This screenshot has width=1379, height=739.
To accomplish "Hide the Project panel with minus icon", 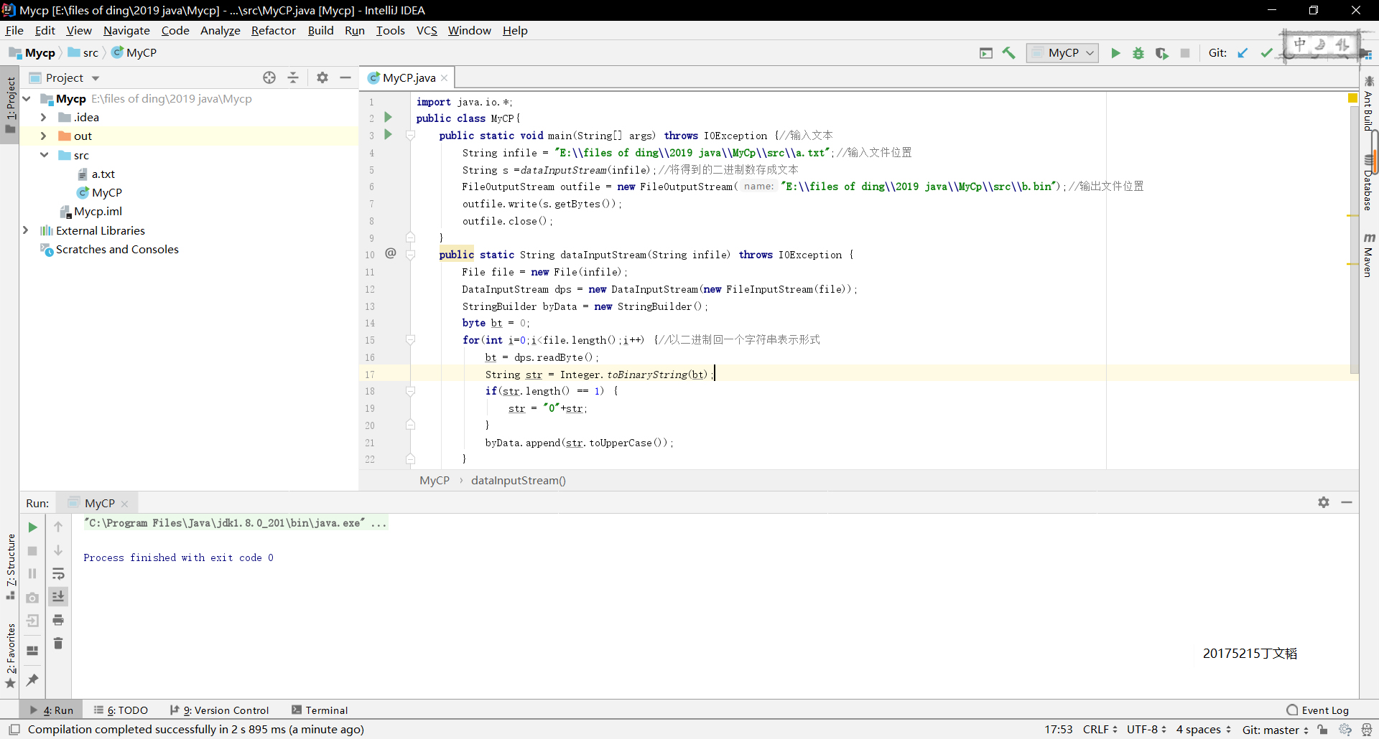I will coord(345,77).
